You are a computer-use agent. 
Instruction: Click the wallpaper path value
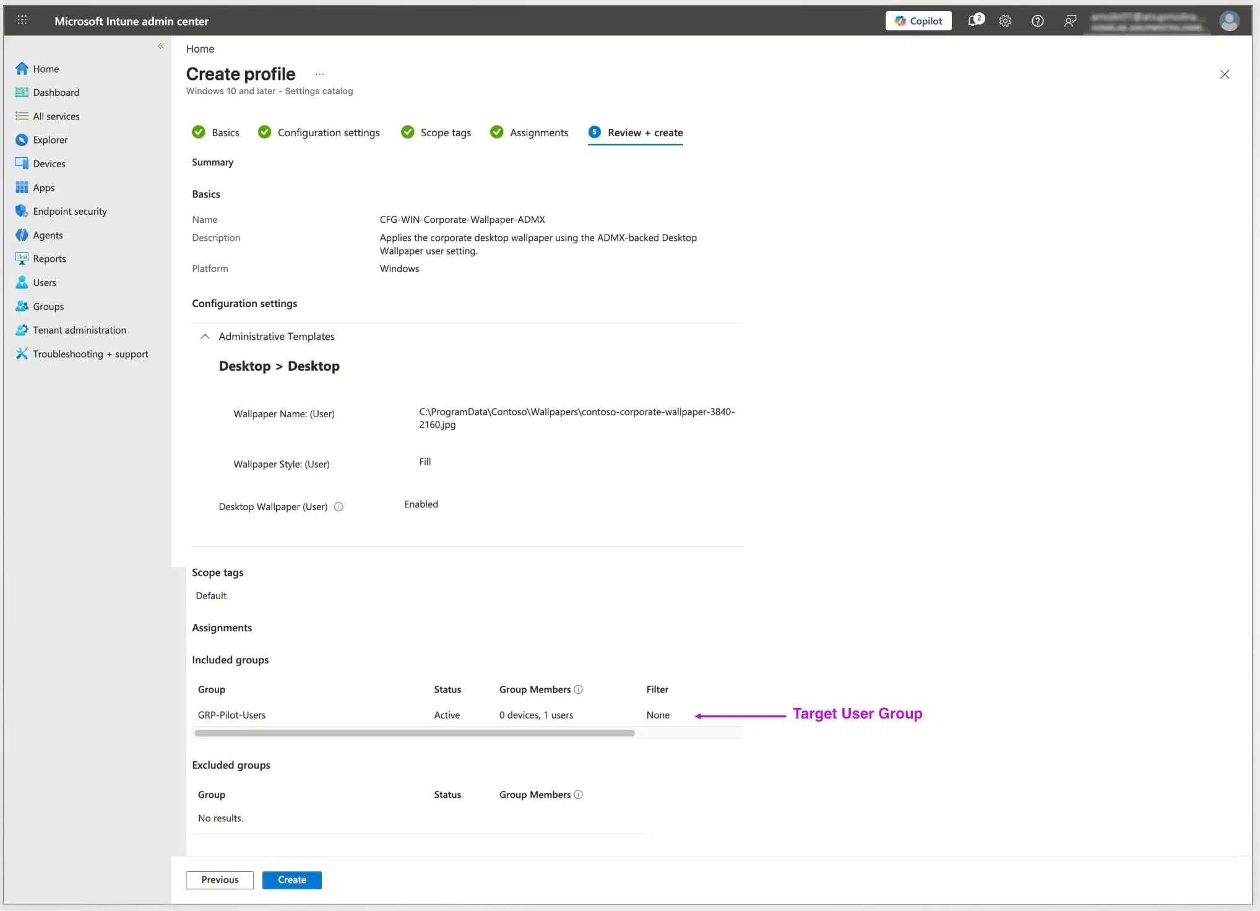click(x=577, y=418)
